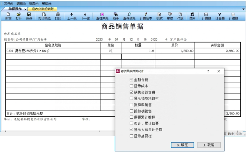Click the 审核 (Audit) toolbar icon

(x=170, y=16)
